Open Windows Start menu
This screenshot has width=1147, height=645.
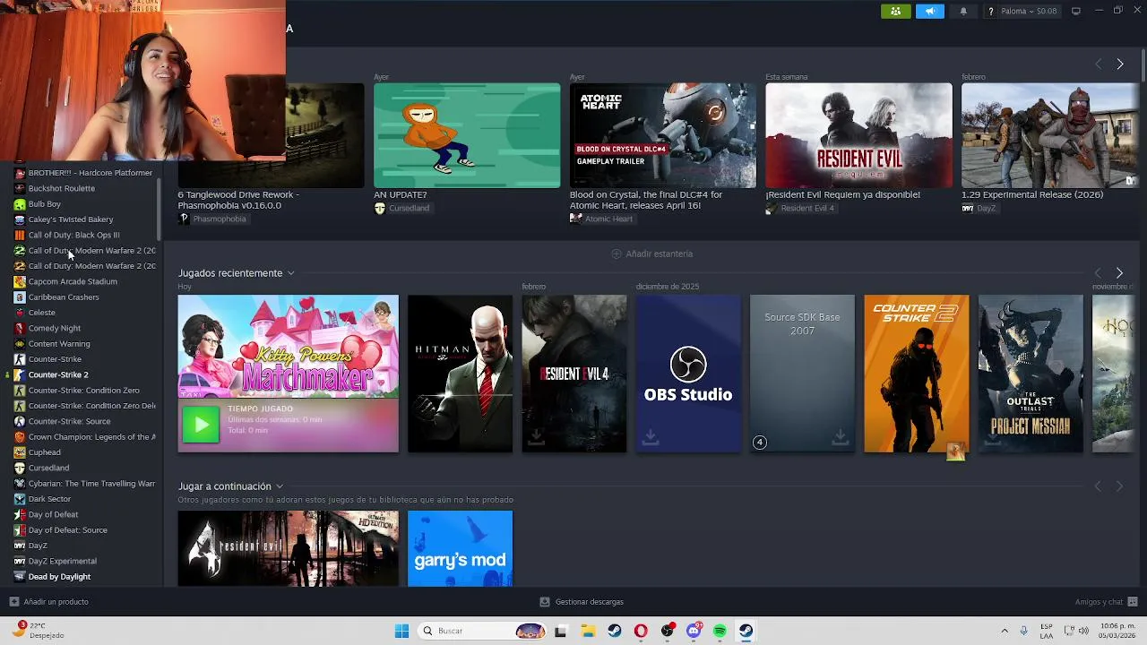(x=401, y=631)
